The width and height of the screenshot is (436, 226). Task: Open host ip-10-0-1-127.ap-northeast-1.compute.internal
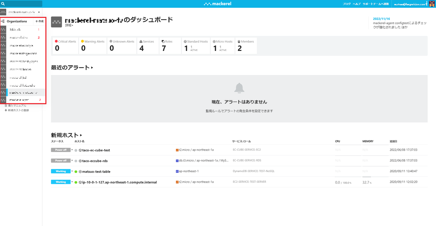click(x=120, y=182)
